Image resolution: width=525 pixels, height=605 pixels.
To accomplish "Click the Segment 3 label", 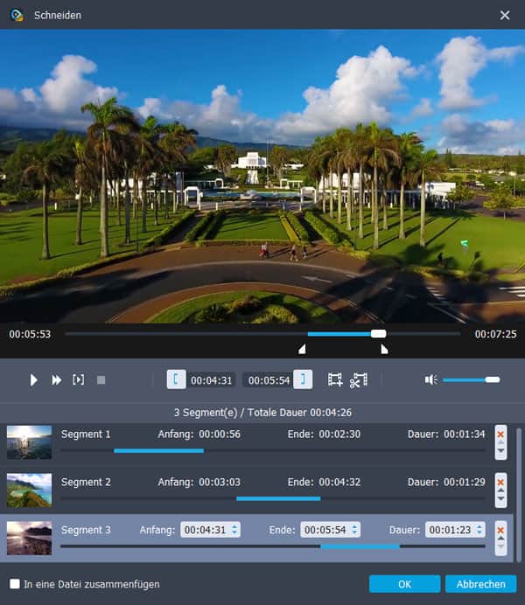I will (86, 530).
